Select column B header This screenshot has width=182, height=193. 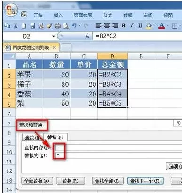[56, 56]
